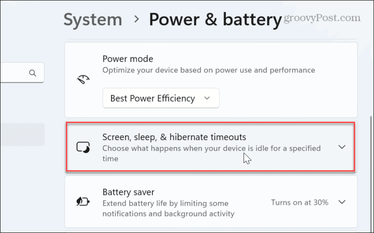This screenshot has width=374, height=233.
Task: Click the Screen, sleep, & hibernate timeouts title
Action: [174, 137]
